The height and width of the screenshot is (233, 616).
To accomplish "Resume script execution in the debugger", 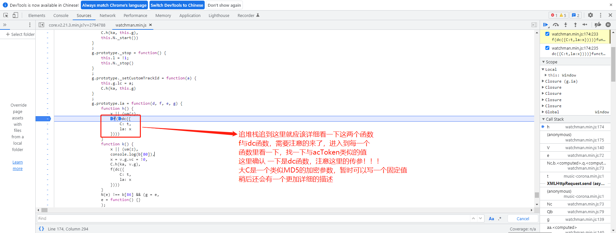I will [x=545, y=25].
